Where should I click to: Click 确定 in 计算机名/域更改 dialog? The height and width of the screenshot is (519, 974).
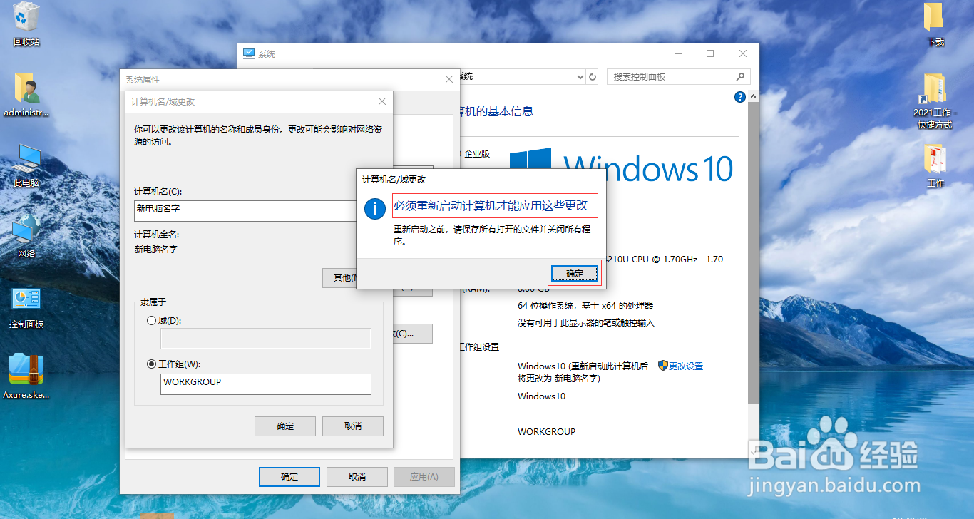tap(285, 426)
